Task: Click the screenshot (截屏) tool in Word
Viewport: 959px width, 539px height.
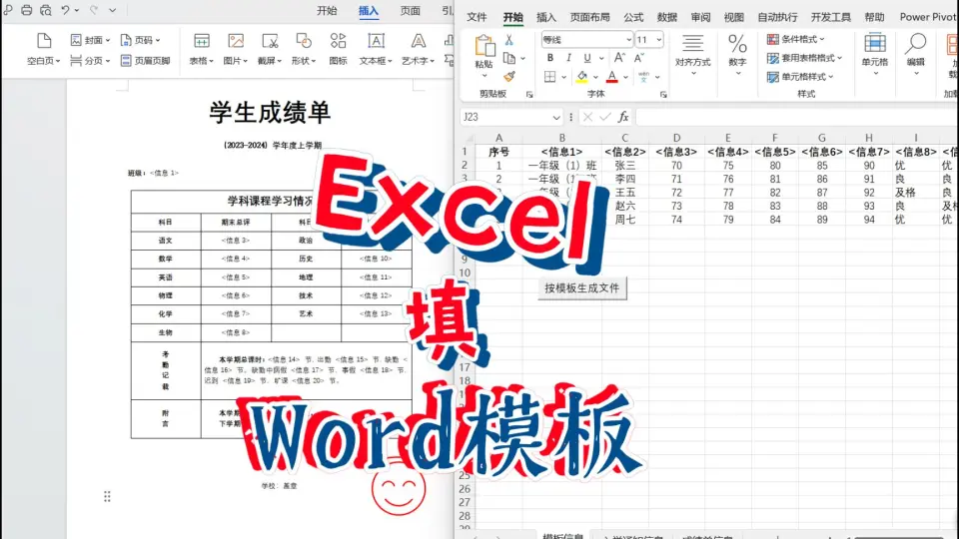Action: (270, 49)
